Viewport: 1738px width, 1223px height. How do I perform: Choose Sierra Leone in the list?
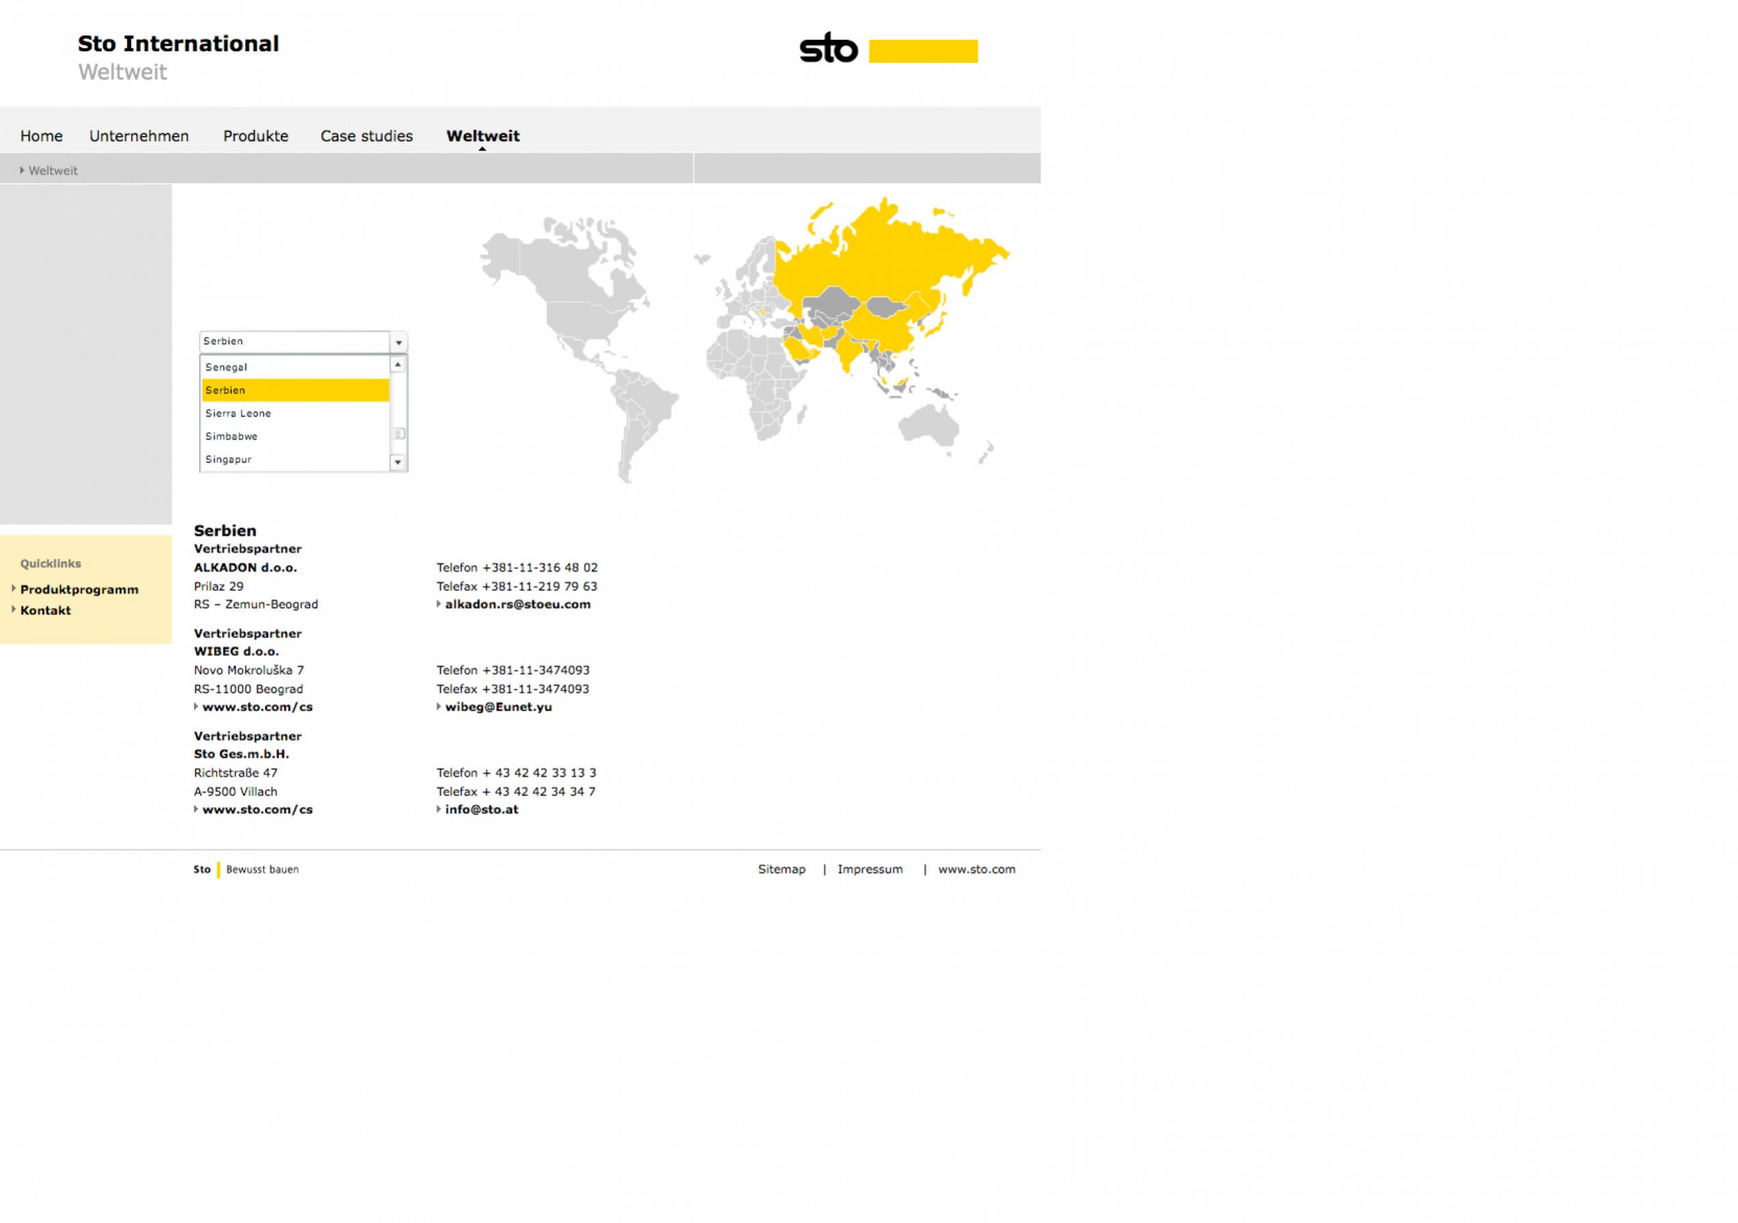[x=238, y=413]
